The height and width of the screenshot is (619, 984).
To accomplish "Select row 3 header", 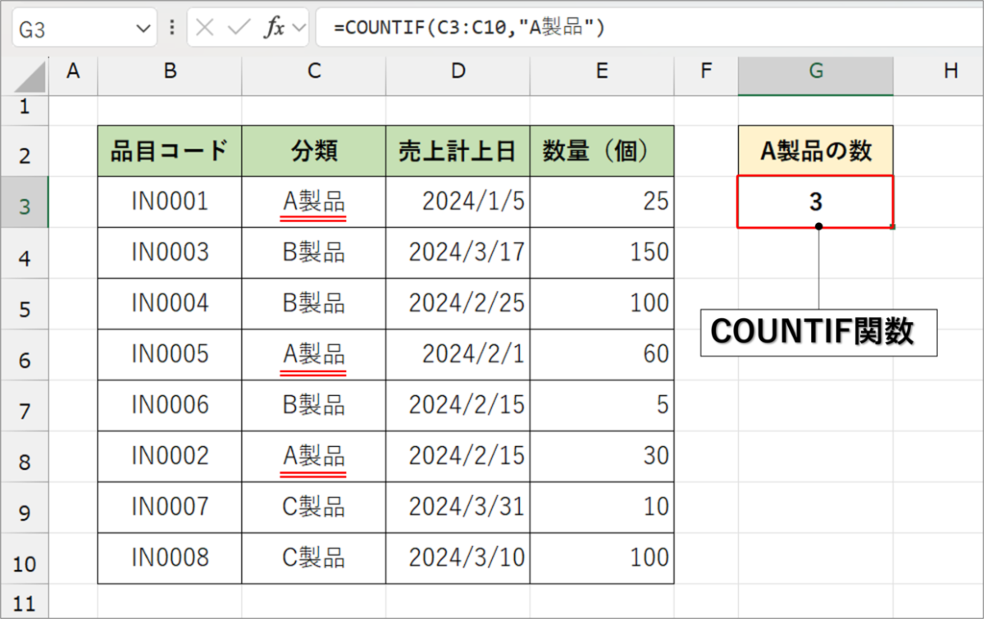I will (x=25, y=206).
